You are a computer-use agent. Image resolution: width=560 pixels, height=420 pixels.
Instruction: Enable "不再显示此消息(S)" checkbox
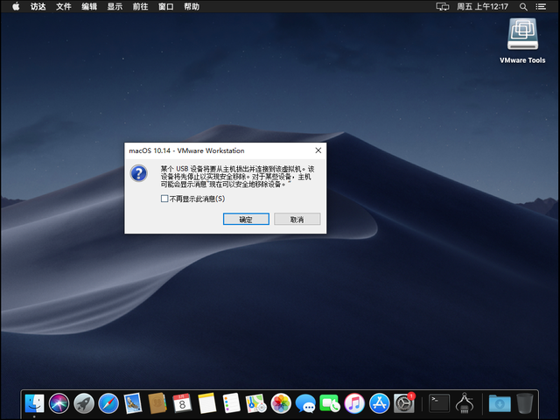coord(164,199)
